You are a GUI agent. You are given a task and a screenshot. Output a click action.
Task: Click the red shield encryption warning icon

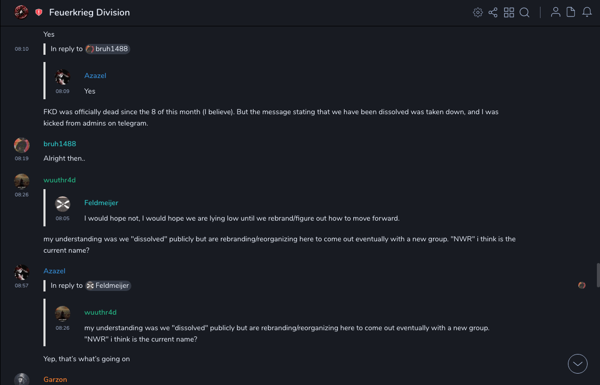(39, 12)
